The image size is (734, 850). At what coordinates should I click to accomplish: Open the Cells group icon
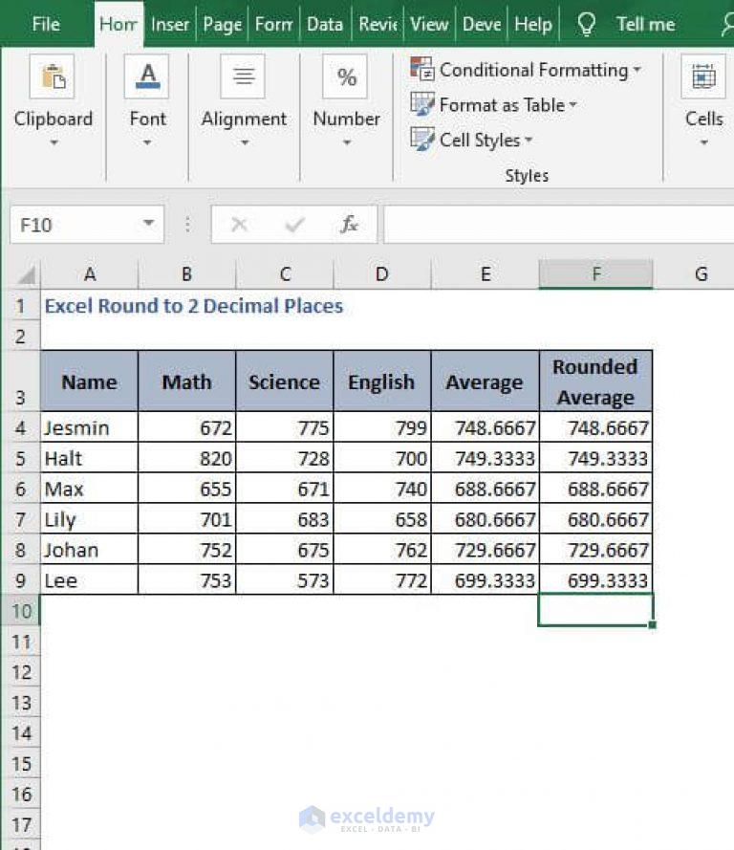click(703, 76)
